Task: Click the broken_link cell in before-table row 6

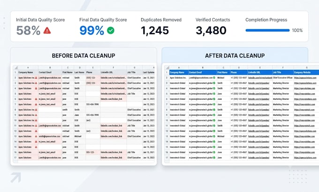Action: pos(114,99)
